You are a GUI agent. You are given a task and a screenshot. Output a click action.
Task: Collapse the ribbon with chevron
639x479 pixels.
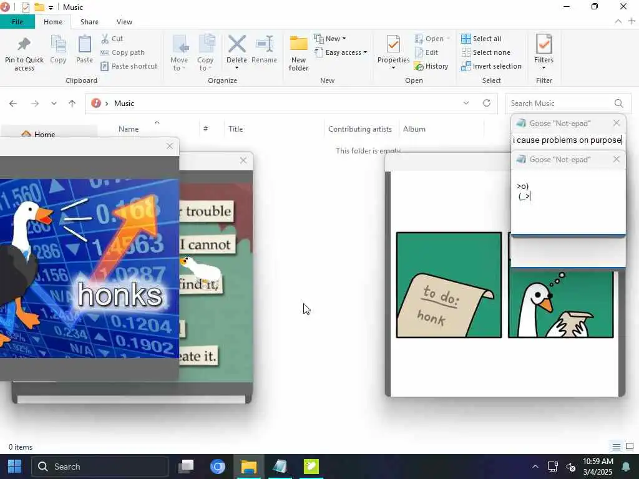tap(618, 21)
